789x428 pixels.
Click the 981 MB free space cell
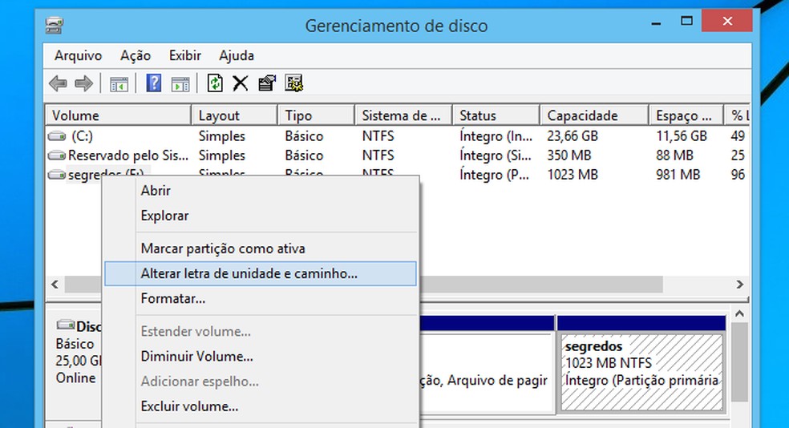click(x=678, y=175)
